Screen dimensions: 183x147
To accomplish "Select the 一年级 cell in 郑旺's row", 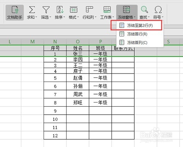I will [x=100, y=103].
